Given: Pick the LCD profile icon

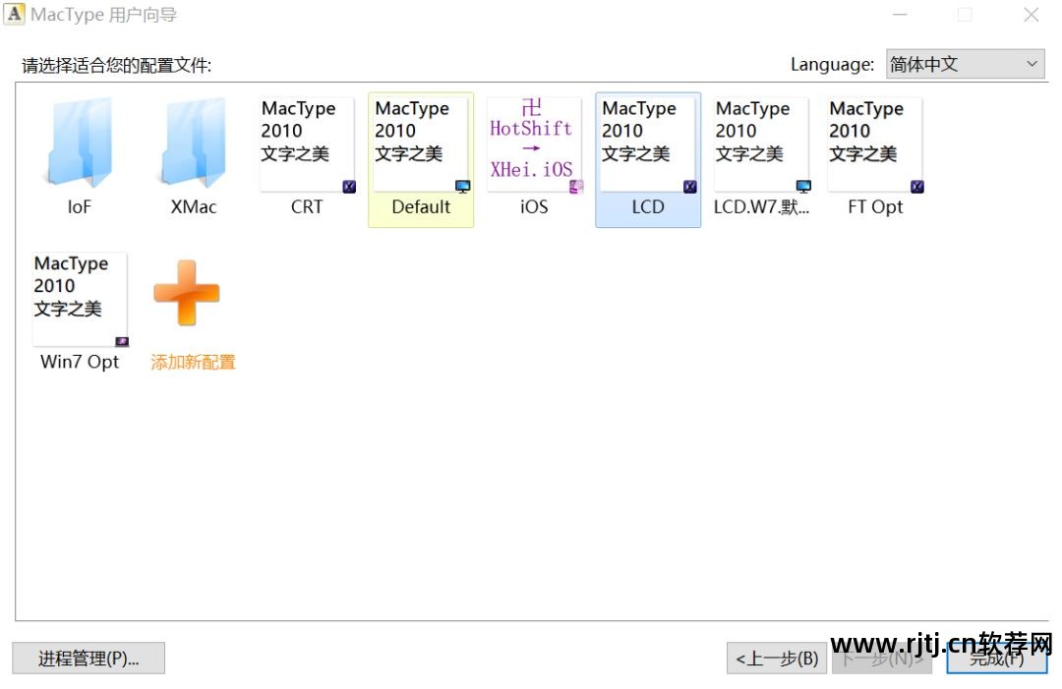Looking at the screenshot, I should pos(648,144).
